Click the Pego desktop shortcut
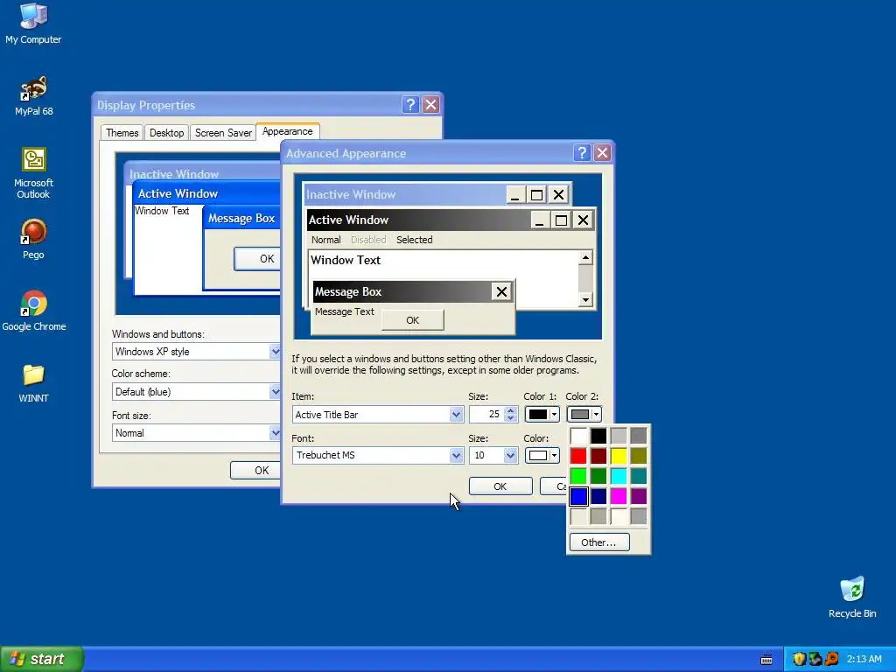The height and width of the screenshot is (672, 896). point(33,239)
